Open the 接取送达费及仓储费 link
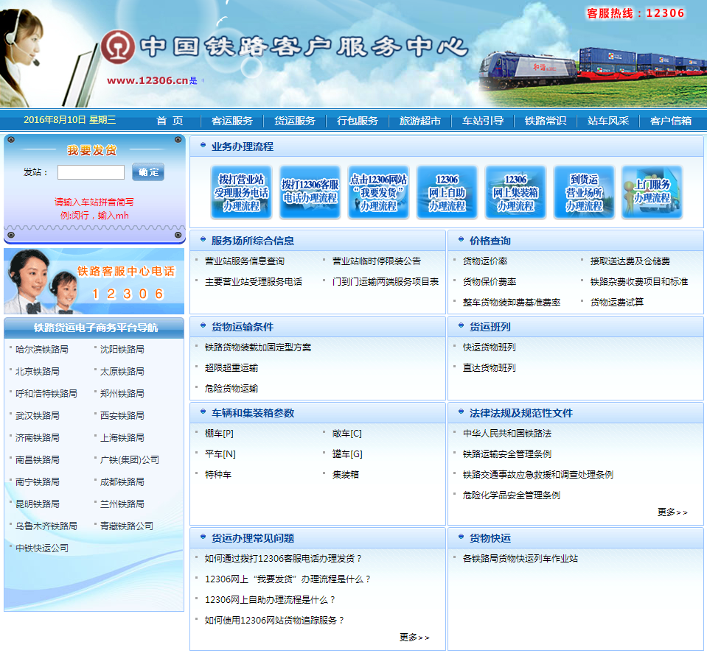Screen dimensions: 707x653 [630, 261]
